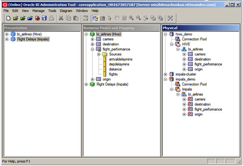Viewport: 243px width, 166px height.
Task: Click the Print toolbar icon
Action: pyautogui.click(x=51, y=18)
